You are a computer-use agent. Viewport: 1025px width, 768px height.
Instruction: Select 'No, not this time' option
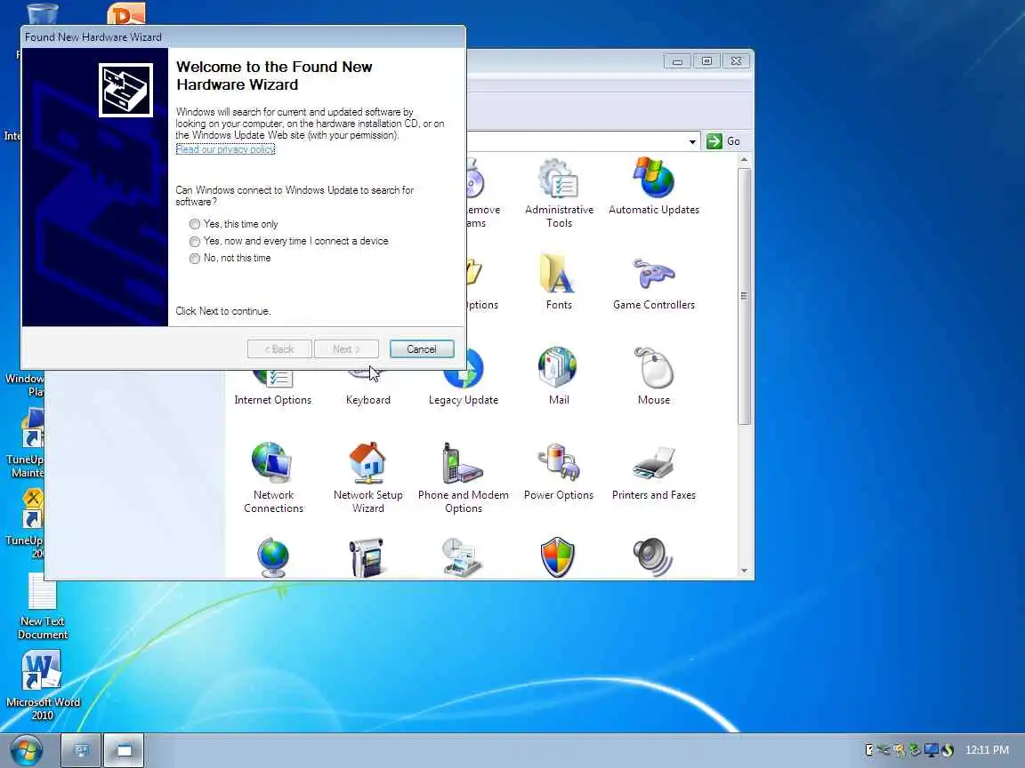230,258
